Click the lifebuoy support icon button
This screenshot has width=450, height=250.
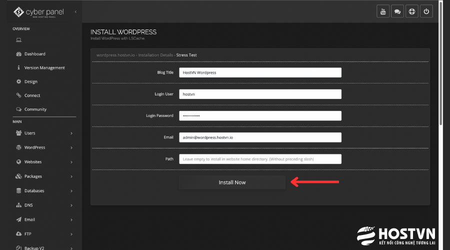[412, 11]
